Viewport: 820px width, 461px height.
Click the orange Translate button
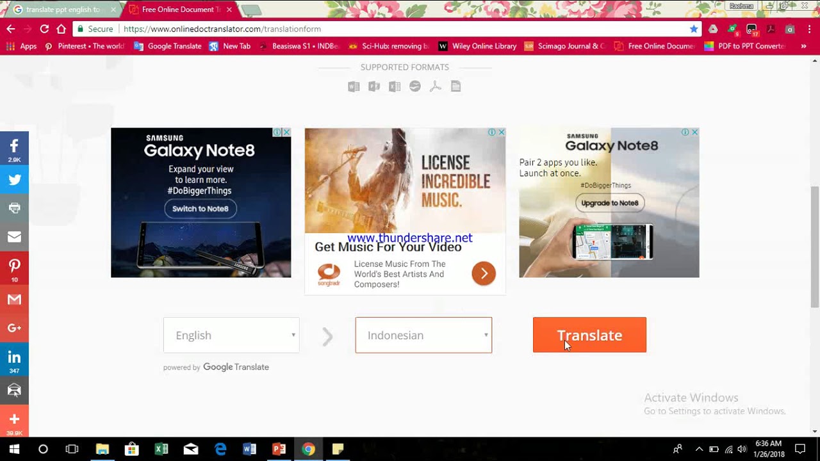(589, 335)
